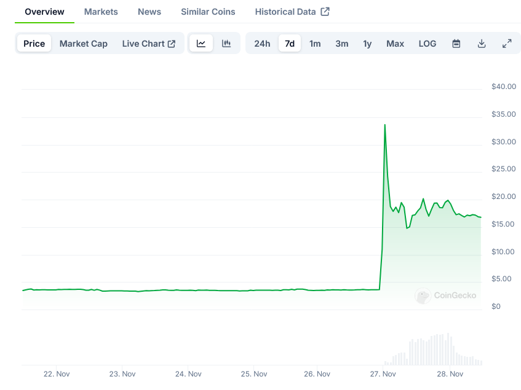Open the Markets tab

(101, 12)
